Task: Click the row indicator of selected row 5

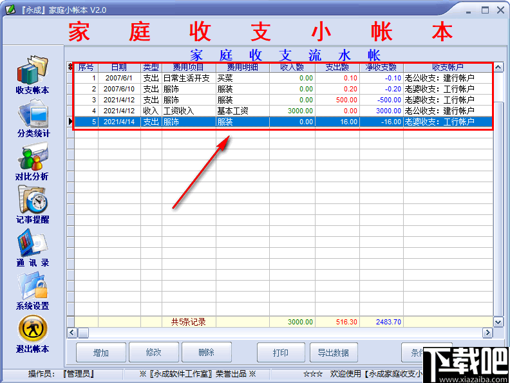Action: point(71,122)
